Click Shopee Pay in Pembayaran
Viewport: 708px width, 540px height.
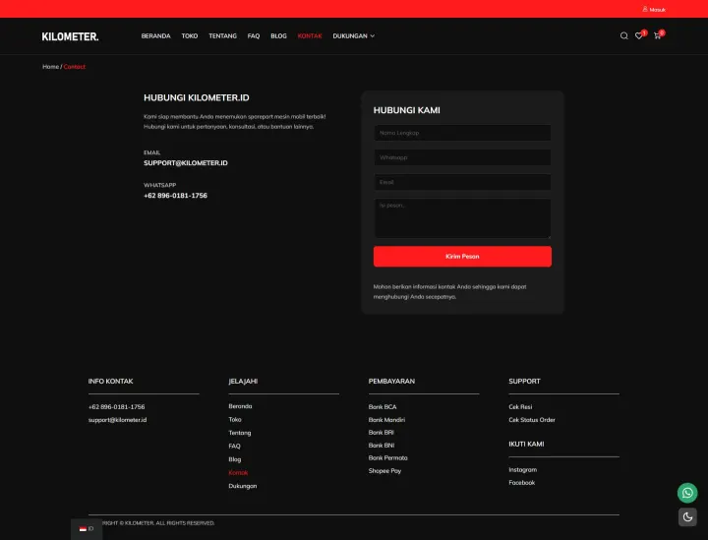(x=384, y=471)
